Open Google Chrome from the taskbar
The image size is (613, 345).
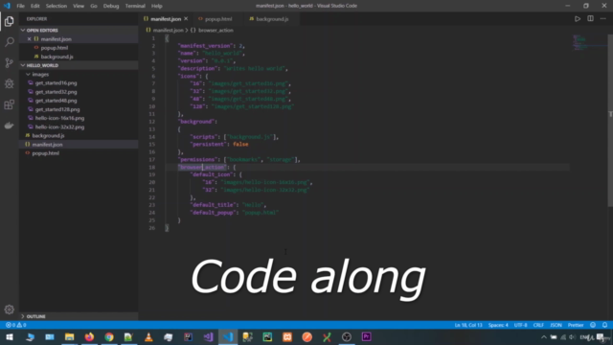pos(109,336)
